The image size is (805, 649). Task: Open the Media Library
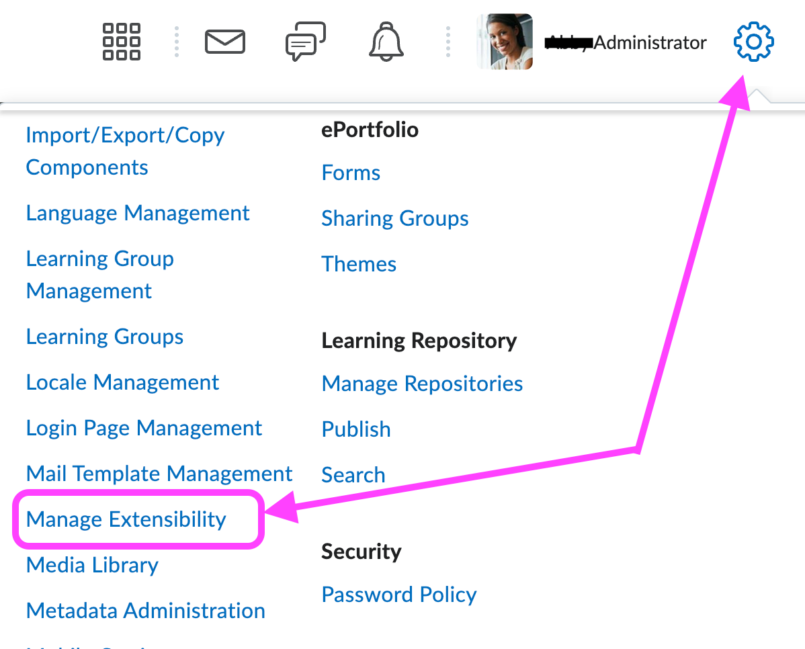click(91, 565)
